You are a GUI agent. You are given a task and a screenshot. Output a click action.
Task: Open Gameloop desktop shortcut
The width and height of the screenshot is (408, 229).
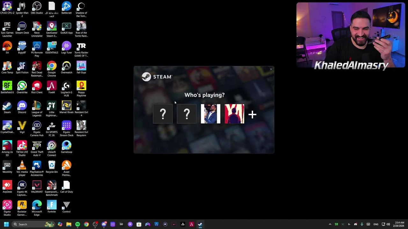pyautogui.click(x=66, y=147)
